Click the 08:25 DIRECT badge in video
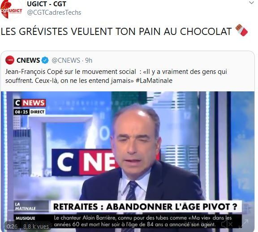Viewport: 258px width, 232px height. pyautogui.click(x=30, y=112)
